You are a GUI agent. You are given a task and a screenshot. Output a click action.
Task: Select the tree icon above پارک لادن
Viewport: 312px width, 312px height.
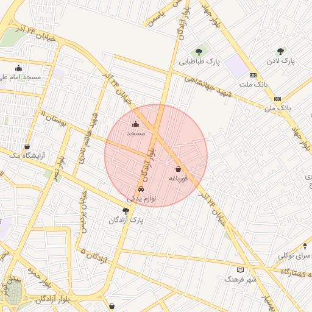tap(280, 52)
